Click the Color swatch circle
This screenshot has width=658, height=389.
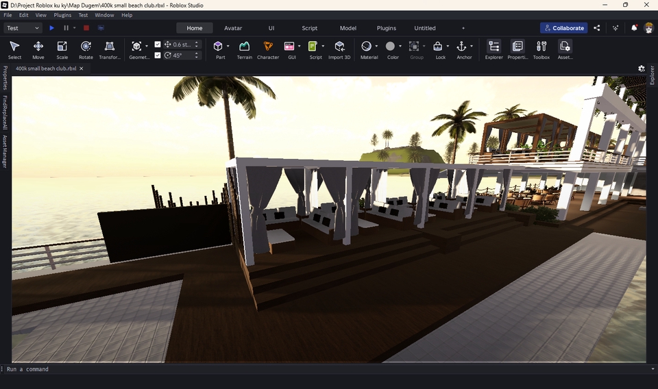390,47
